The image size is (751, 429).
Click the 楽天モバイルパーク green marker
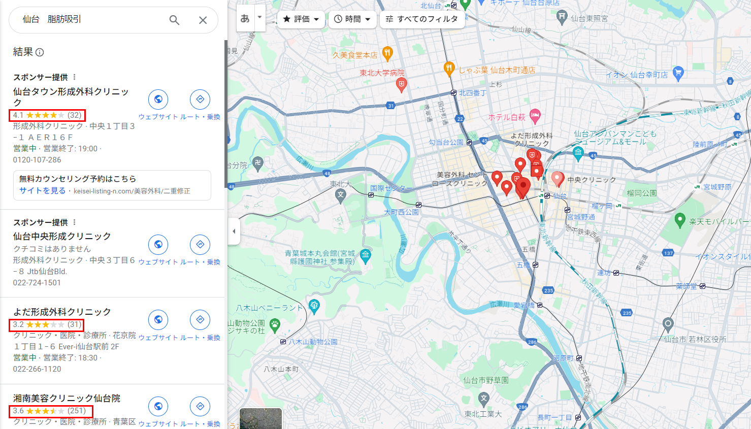pos(680,220)
